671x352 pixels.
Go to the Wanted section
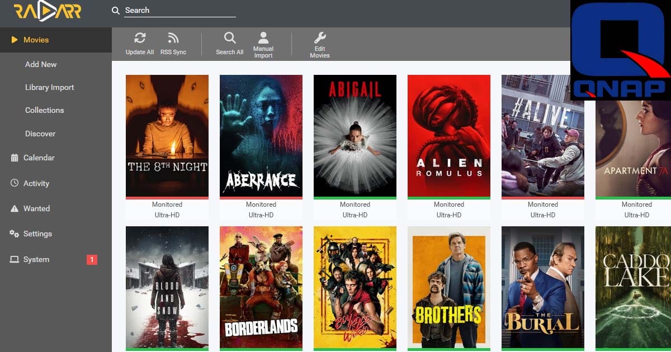click(36, 208)
